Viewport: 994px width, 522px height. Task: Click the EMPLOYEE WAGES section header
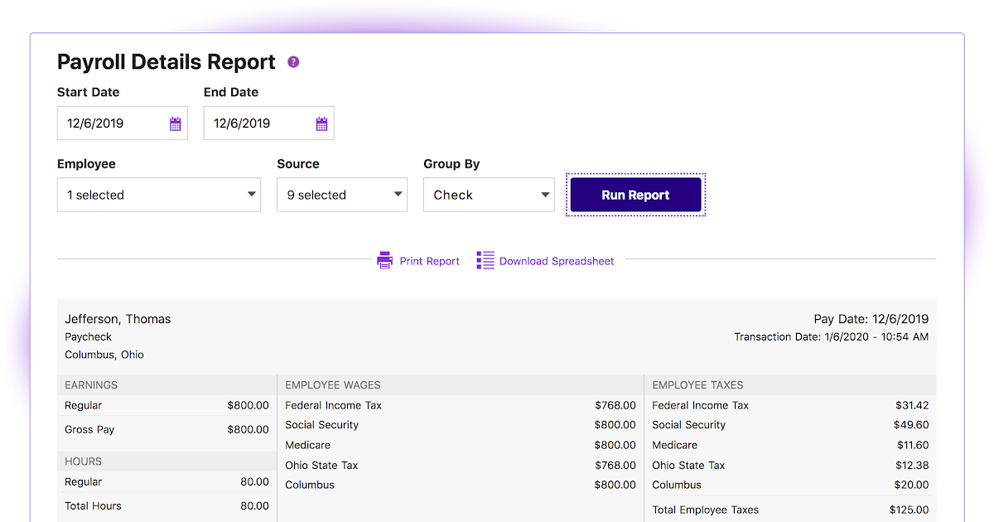(333, 384)
